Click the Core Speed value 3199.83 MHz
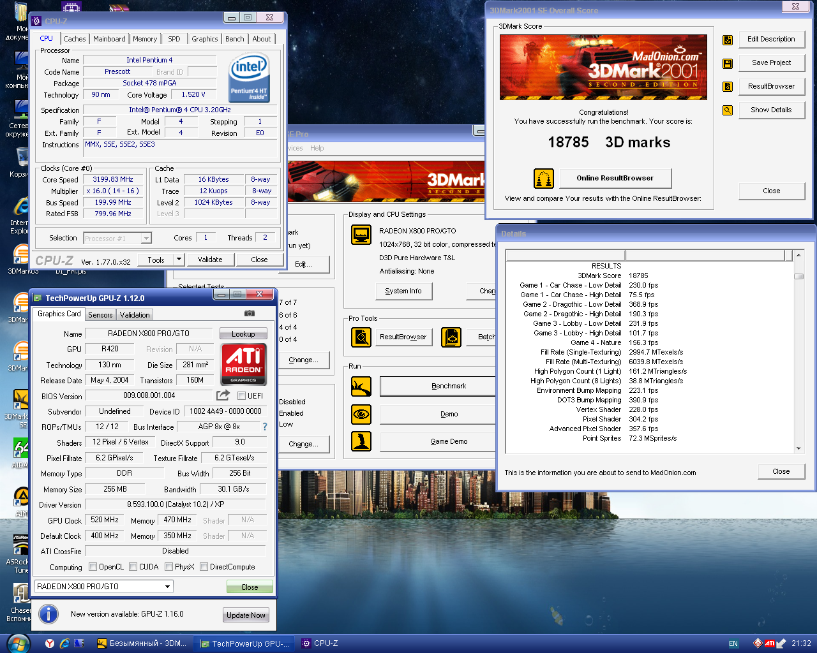The height and width of the screenshot is (653, 817). click(x=113, y=180)
